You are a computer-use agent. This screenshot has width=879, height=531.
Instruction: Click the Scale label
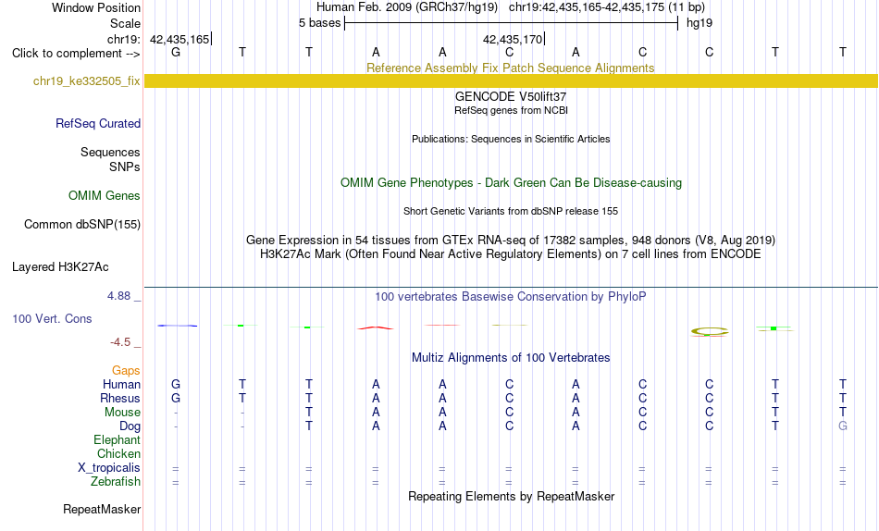coord(126,23)
